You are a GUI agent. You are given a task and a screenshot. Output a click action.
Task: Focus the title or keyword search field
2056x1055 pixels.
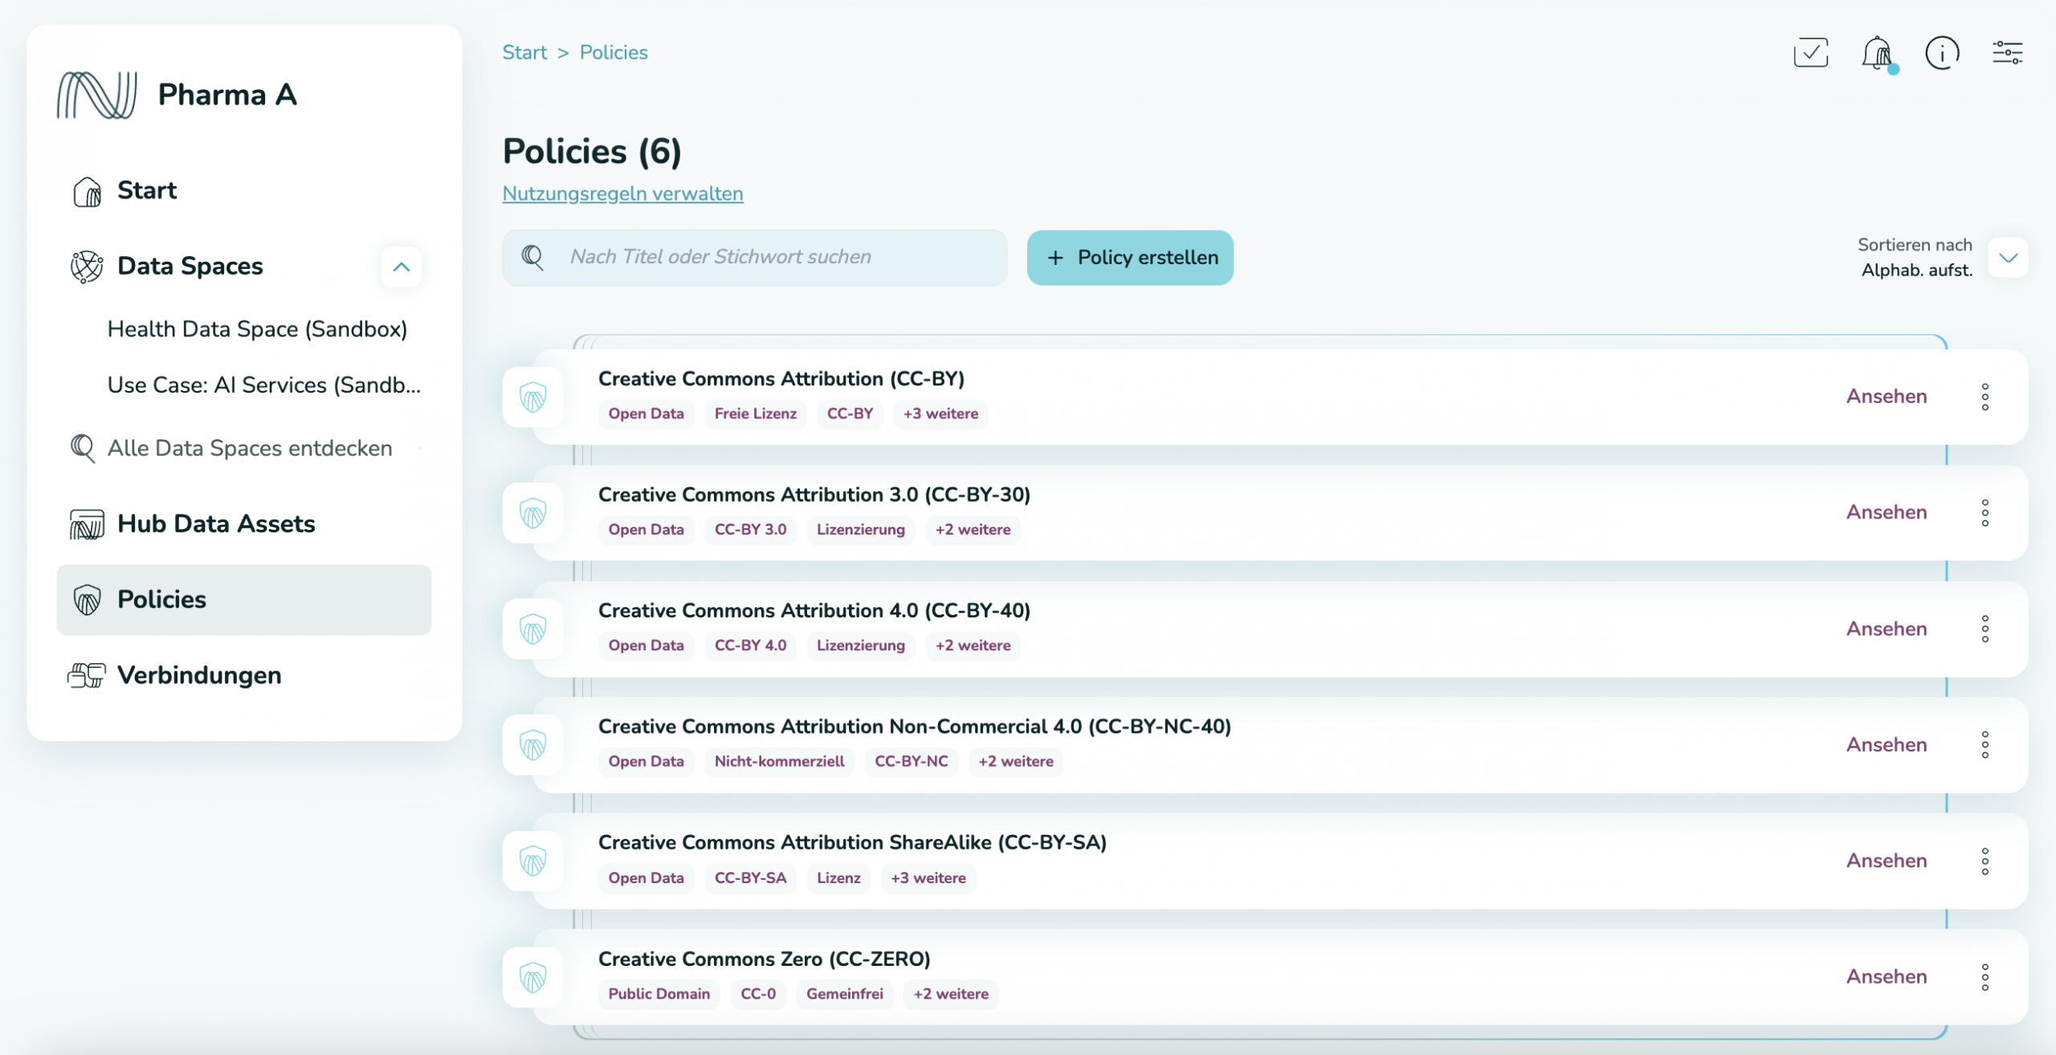771,257
